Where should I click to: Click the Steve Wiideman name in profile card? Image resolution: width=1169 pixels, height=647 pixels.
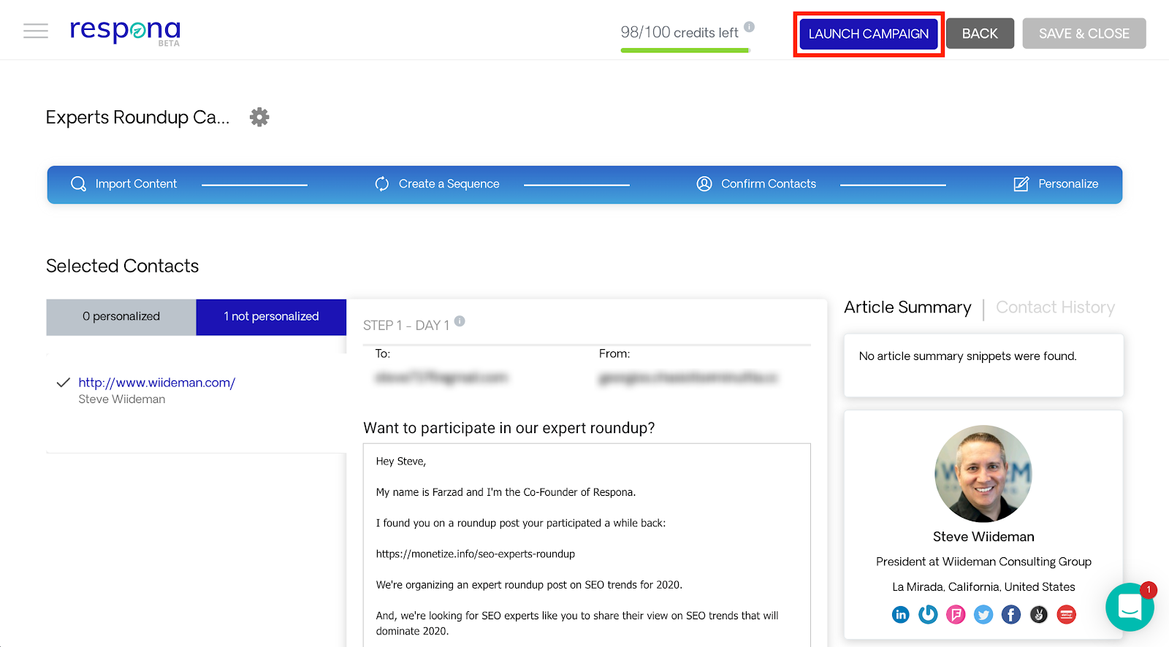pos(983,537)
